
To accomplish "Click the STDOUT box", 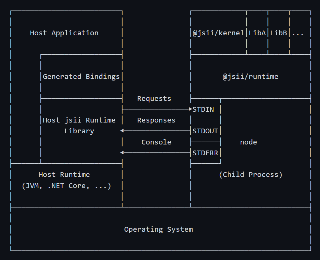I will (205, 131).
